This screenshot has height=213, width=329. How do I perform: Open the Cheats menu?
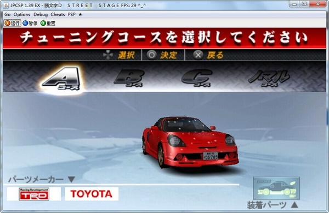pos(58,14)
